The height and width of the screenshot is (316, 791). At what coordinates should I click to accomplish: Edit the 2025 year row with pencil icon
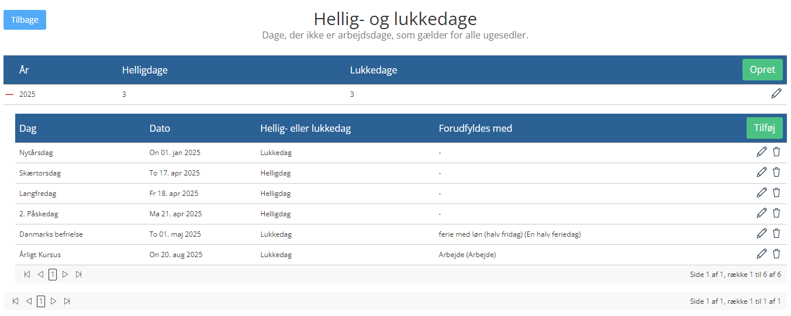[776, 93]
